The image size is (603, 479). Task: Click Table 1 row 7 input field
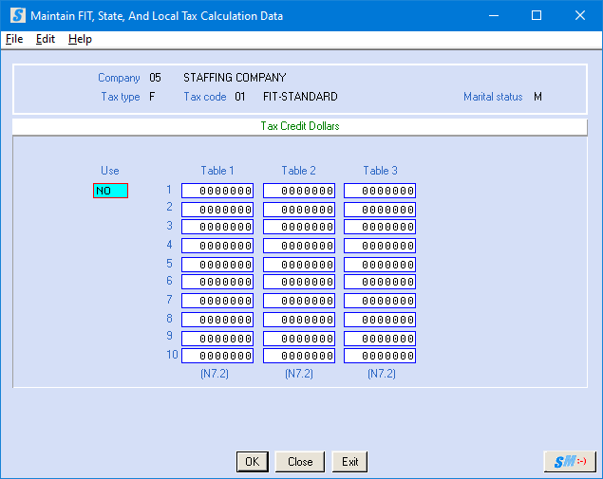pos(217,301)
